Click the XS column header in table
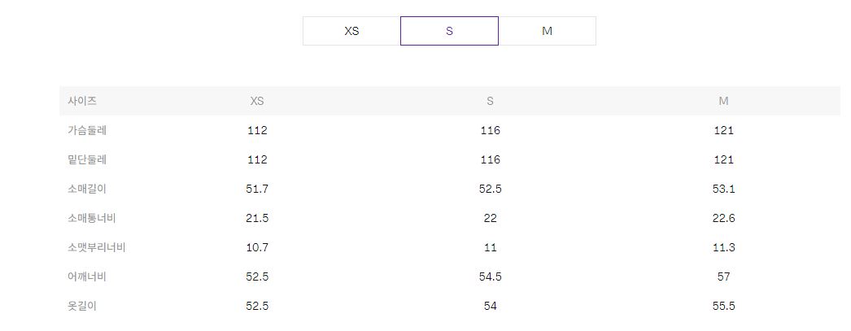The width and height of the screenshot is (851, 331). [x=257, y=101]
